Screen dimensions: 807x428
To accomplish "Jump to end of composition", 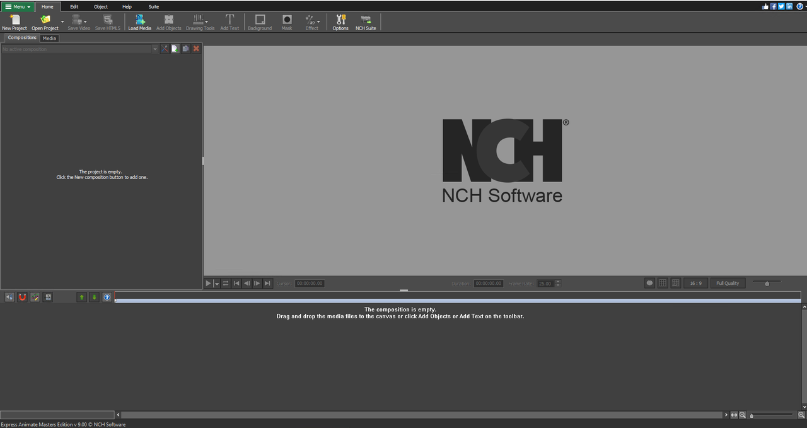I will click(267, 284).
